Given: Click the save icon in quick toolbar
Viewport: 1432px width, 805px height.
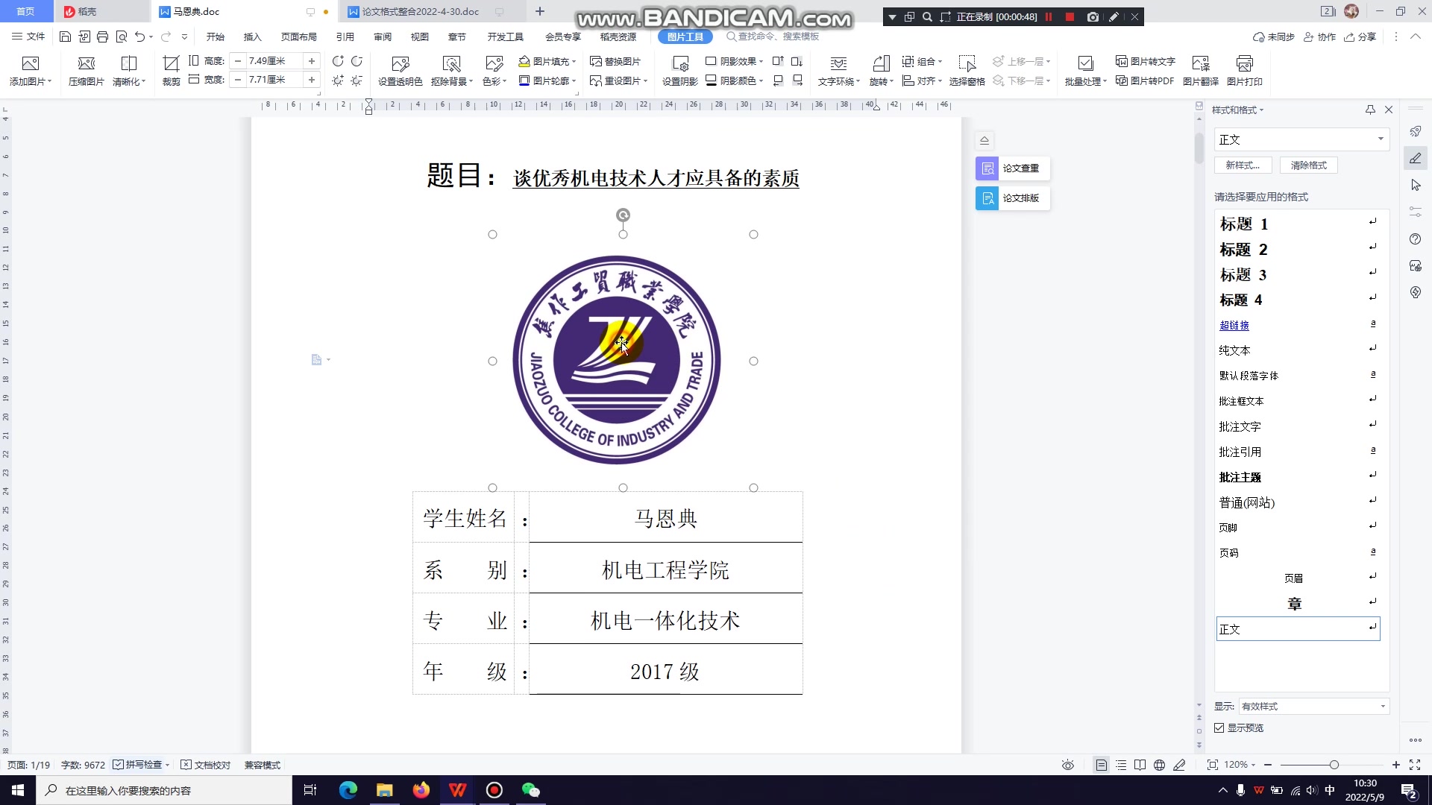Looking at the screenshot, I should tap(65, 37).
